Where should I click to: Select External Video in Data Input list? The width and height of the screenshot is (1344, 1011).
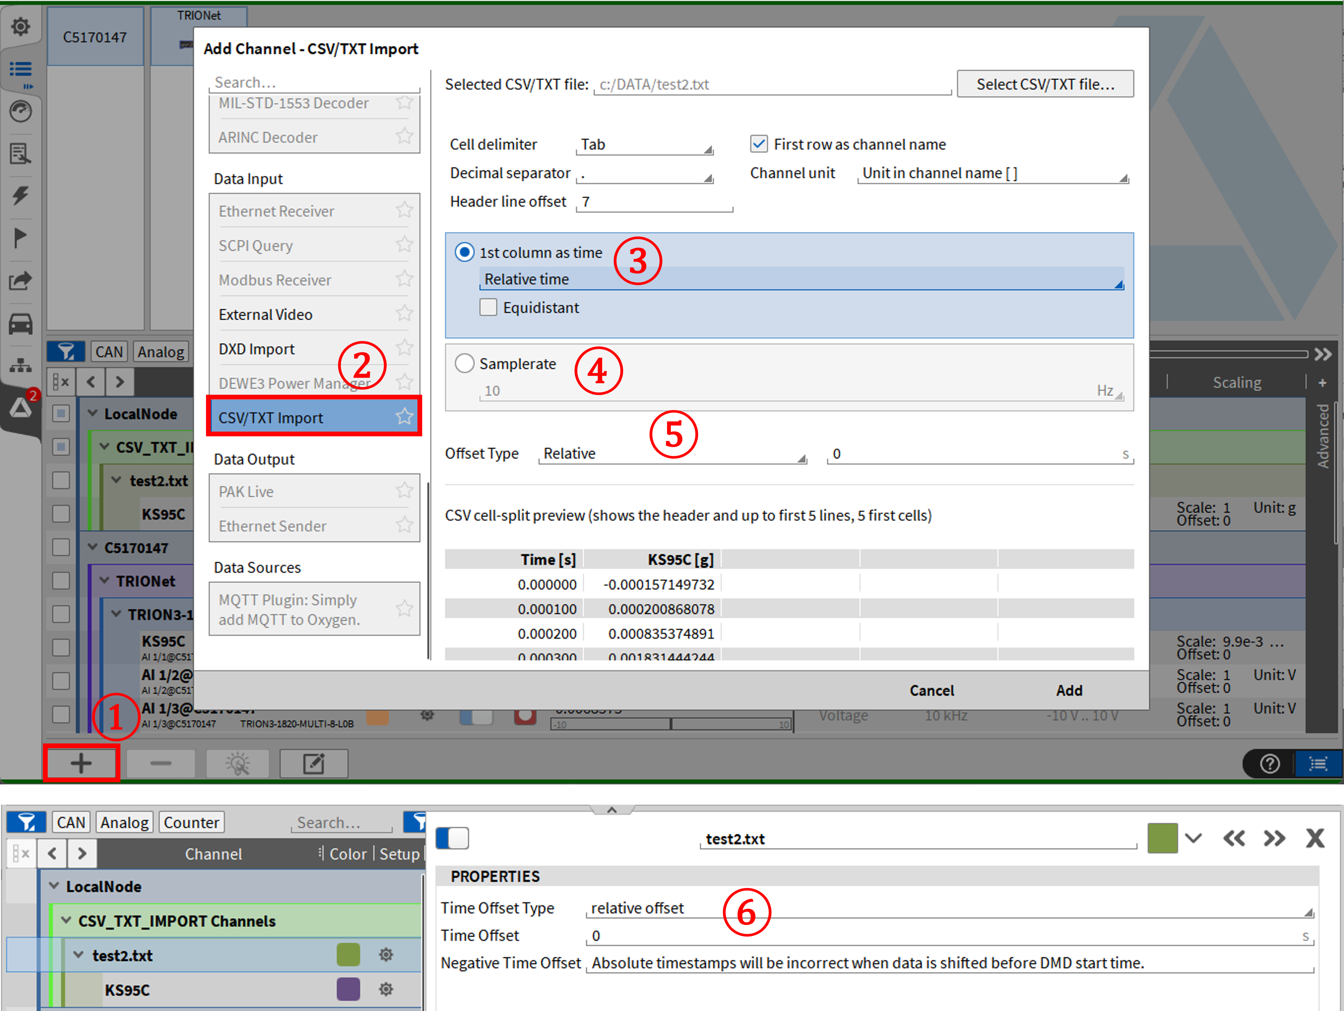[266, 315]
